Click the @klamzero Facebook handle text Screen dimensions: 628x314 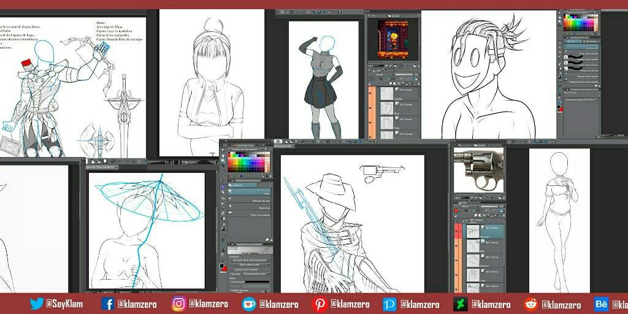pyautogui.click(x=137, y=304)
